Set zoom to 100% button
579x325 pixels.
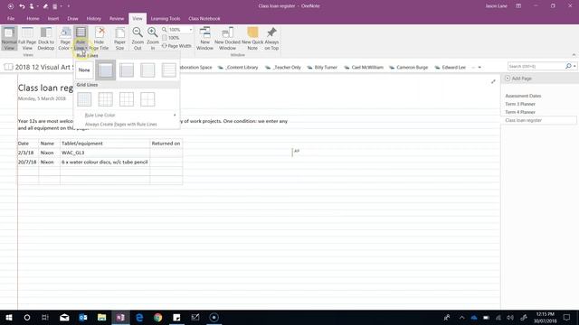(171, 38)
